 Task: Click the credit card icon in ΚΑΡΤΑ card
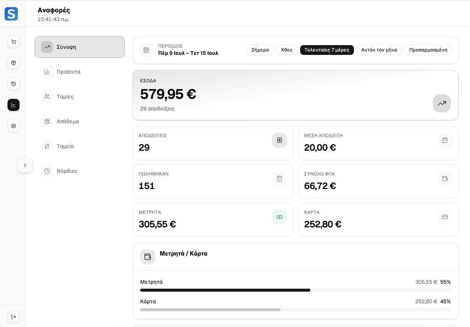(445, 217)
